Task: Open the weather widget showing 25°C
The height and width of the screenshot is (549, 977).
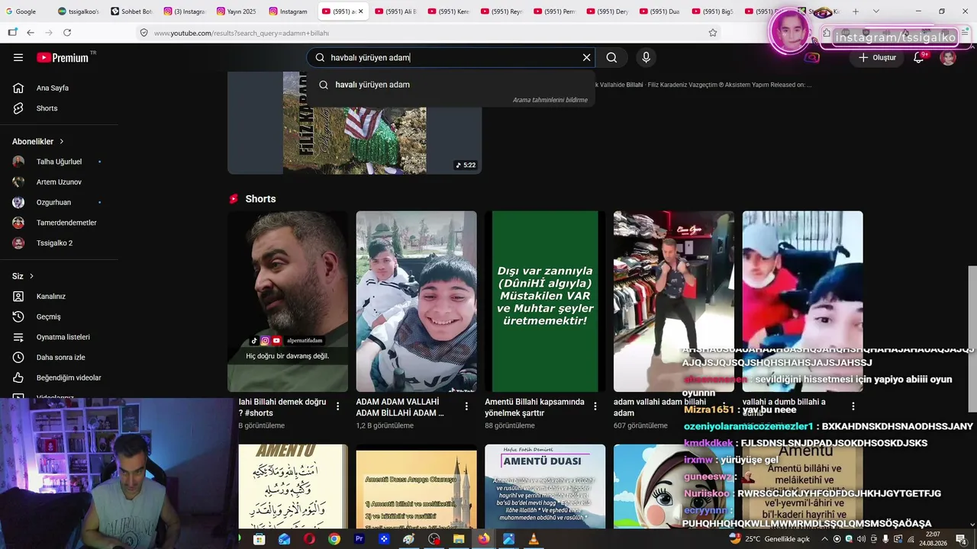Action: (x=769, y=539)
